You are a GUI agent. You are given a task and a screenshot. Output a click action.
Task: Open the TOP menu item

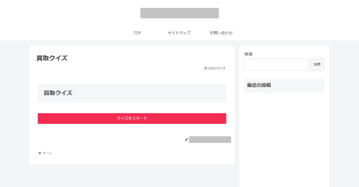pos(137,33)
